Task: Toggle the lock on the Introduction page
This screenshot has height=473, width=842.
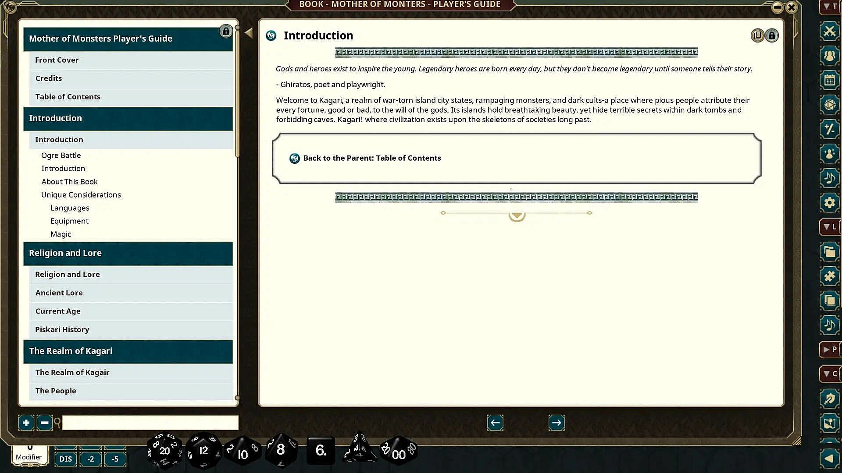Action: click(x=772, y=35)
